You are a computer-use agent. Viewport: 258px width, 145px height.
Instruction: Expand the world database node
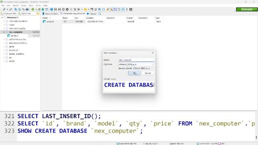pyautogui.click(x=4, y=61)
